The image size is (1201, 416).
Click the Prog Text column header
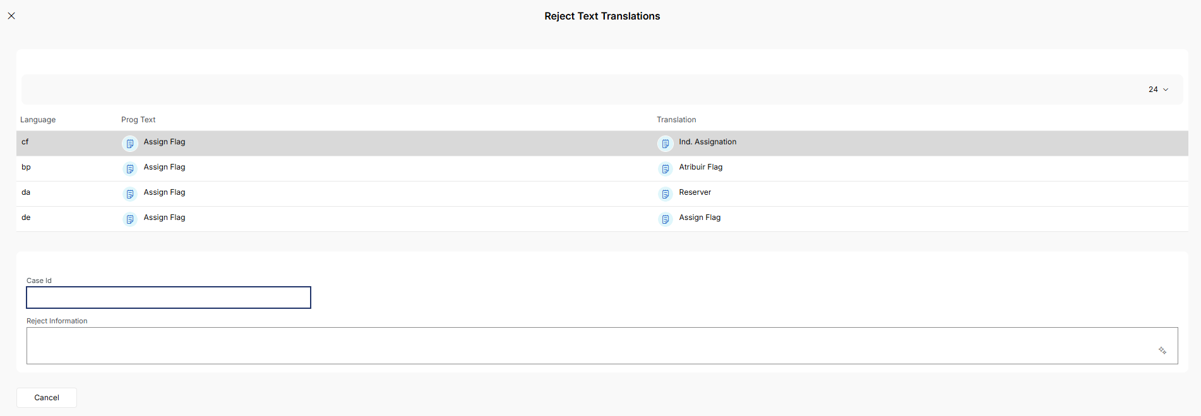pyautogui.click(x=138, y=120)
